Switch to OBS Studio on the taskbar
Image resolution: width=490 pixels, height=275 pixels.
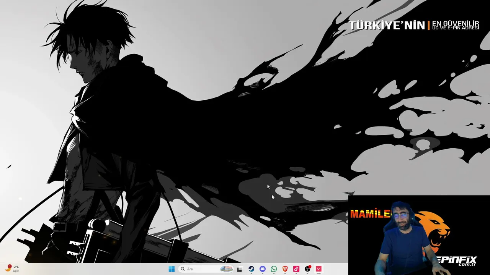pyautogui.click(x=307, y=269)
